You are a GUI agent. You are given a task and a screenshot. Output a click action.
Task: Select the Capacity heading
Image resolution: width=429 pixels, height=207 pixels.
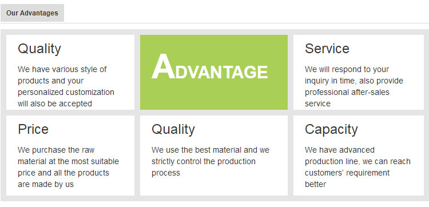click(331, 129)
